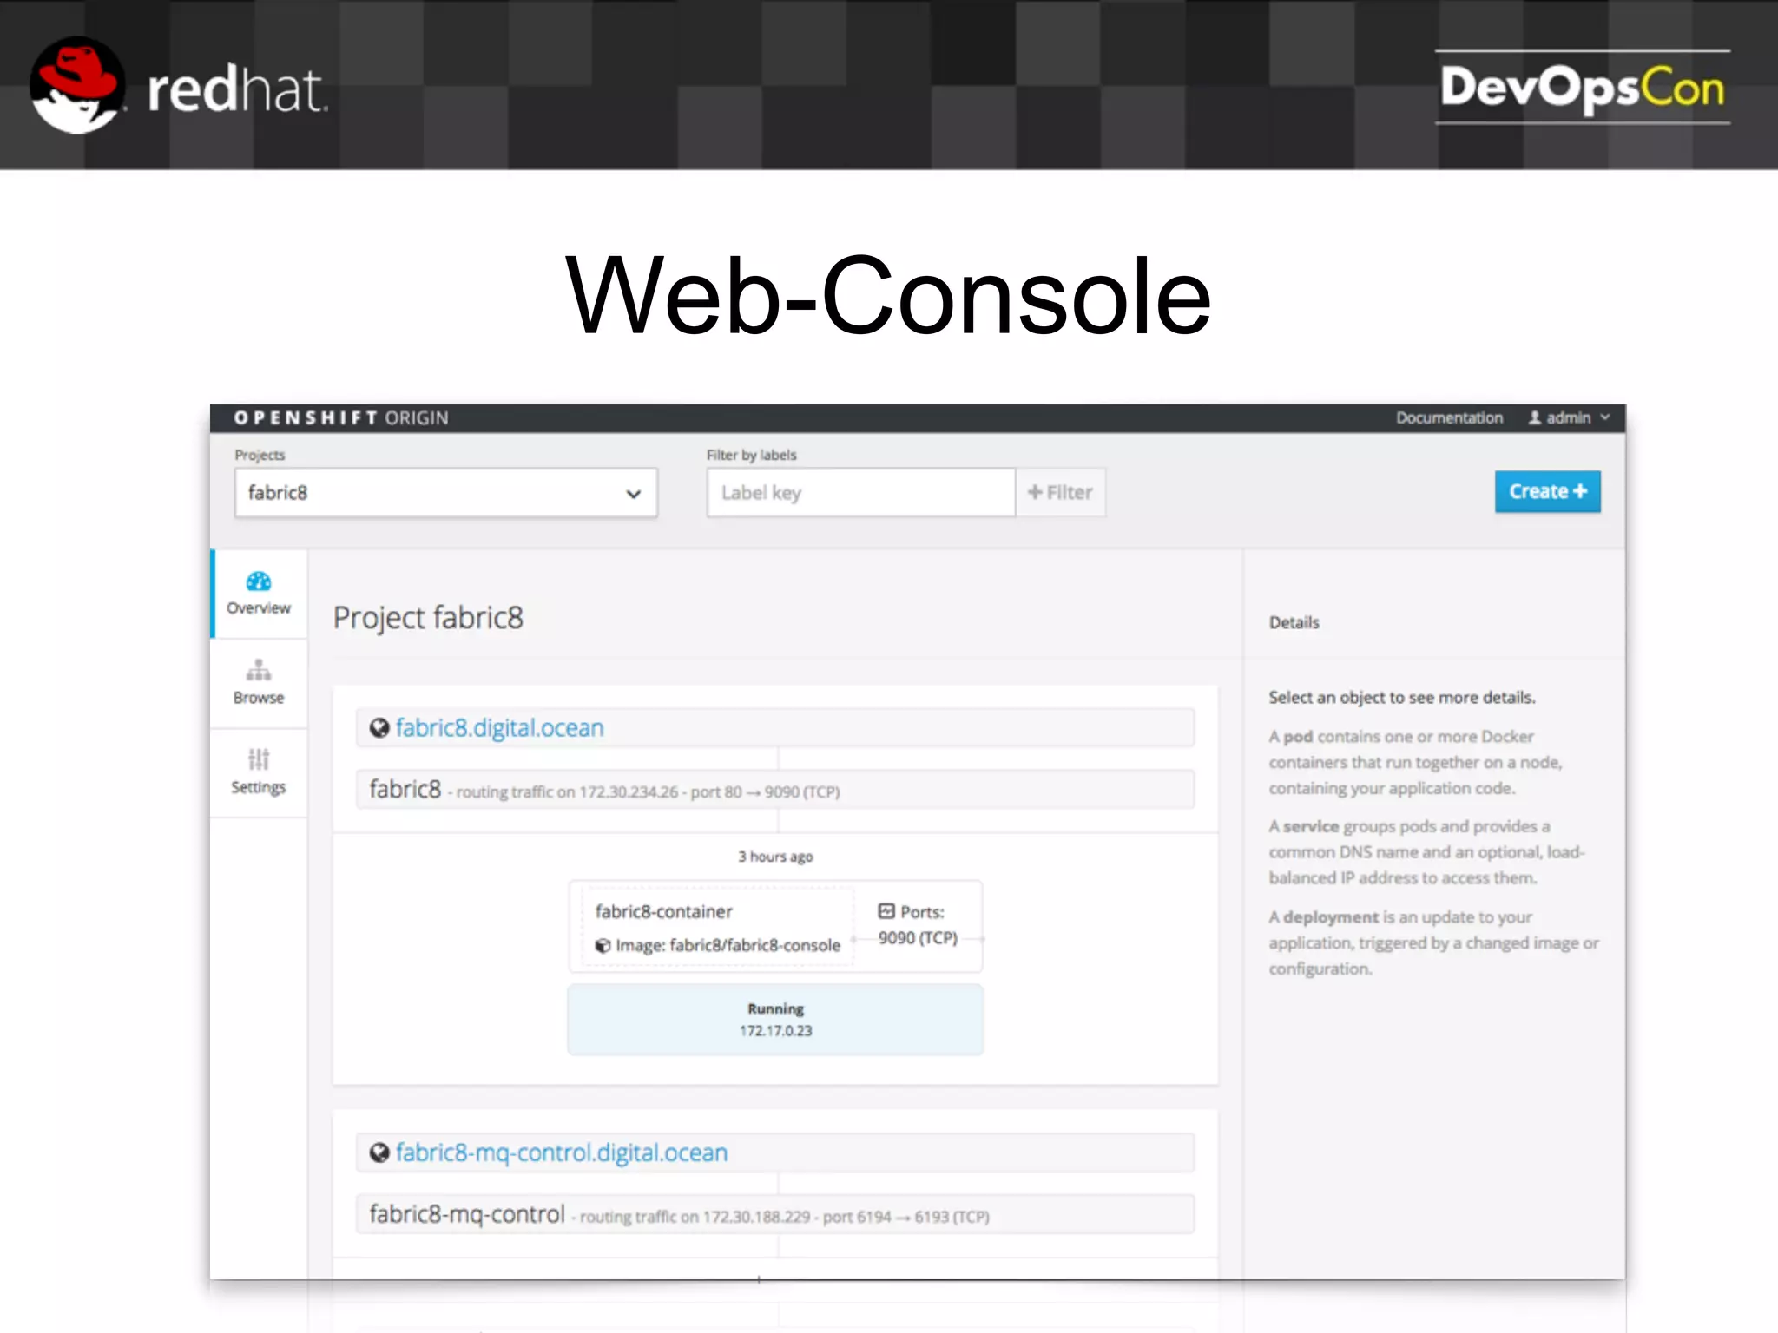Click the Ports icon in container box
The image size is (1778, 1333).
click(x=886, y=911)
